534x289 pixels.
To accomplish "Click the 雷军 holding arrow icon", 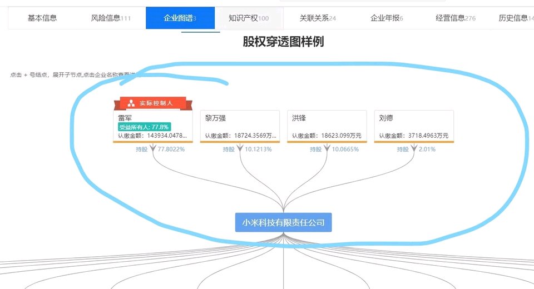I will click(153, 148).
